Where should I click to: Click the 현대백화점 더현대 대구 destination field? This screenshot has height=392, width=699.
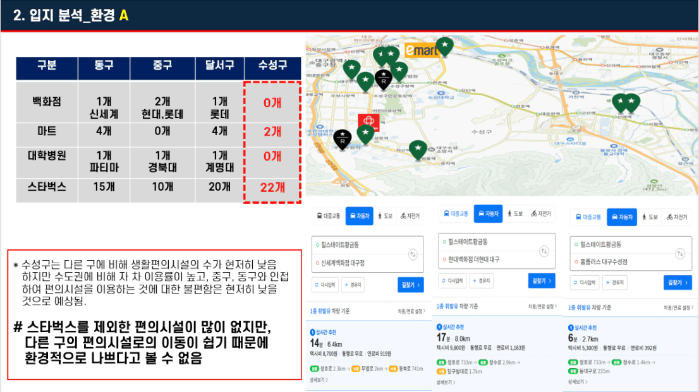(x=497, y=259)
